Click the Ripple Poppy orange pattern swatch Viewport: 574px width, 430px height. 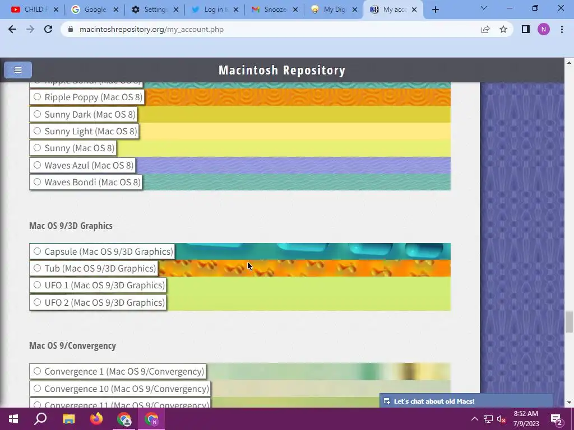297,97
